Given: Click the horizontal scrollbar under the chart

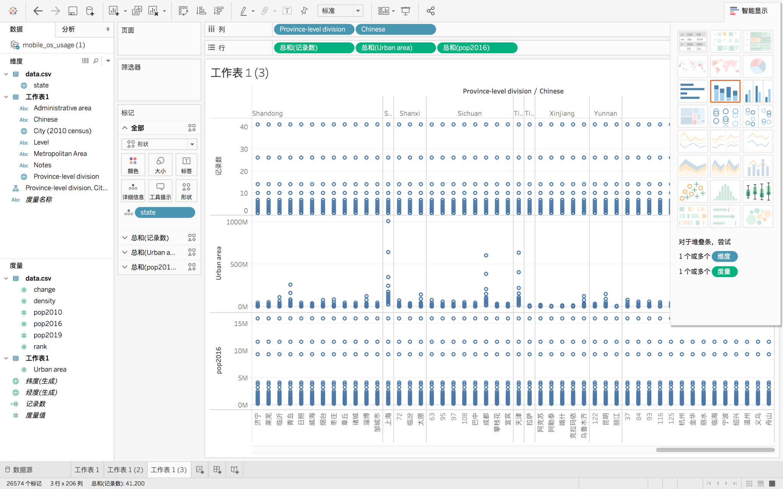Looking at the screenshot, I should coord(715,450).
